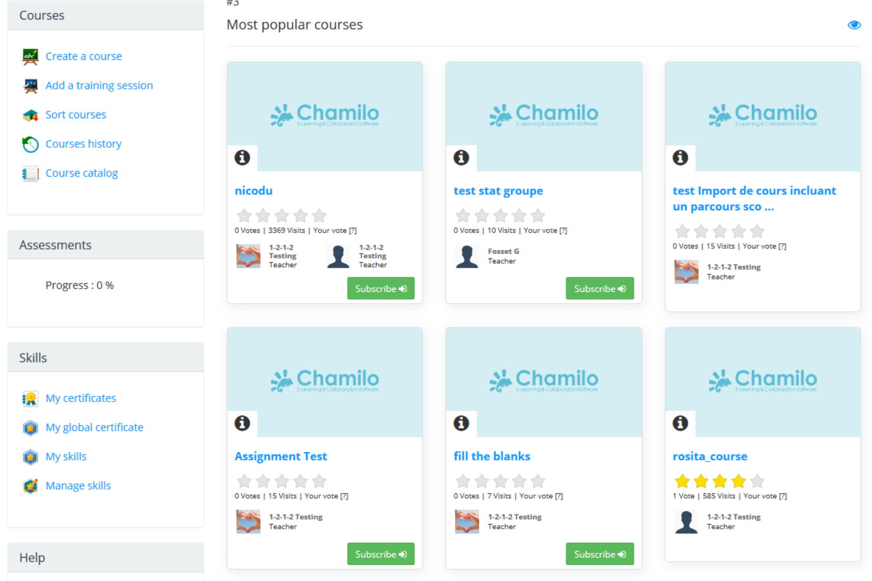The height and width of the screenshot is (581, 872).
Task: Click the Progress : 0 % text
Action: pos(80,285)
